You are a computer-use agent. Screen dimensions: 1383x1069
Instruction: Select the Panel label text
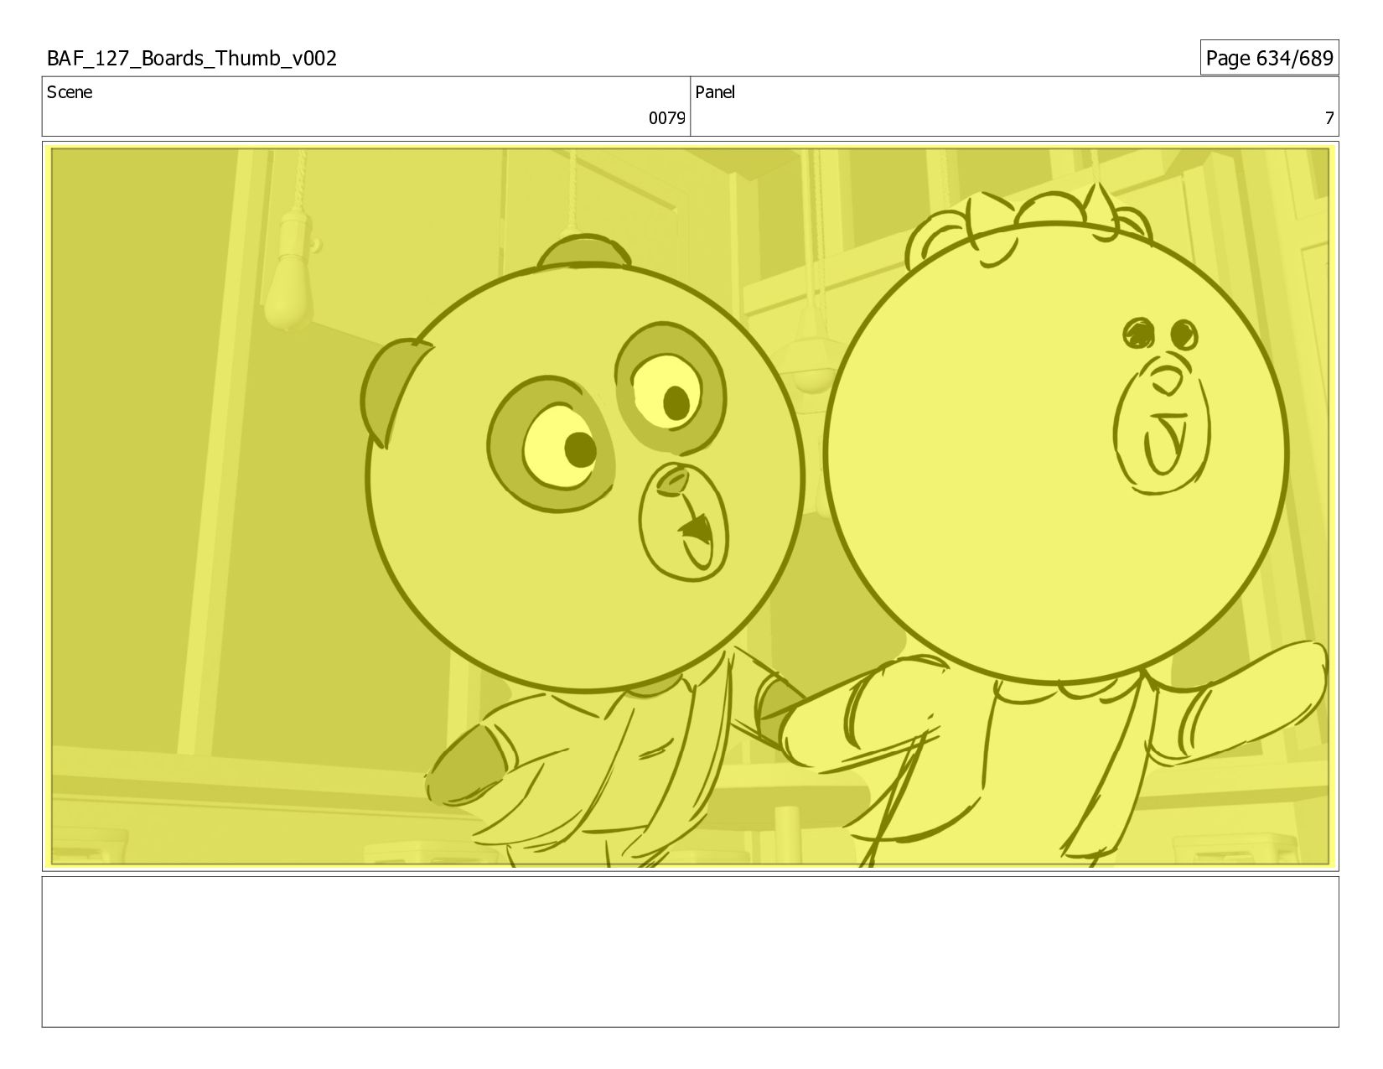click(x=715, y=92)
